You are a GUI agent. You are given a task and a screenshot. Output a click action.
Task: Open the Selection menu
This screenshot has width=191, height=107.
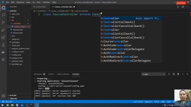(x=20, y=2)
